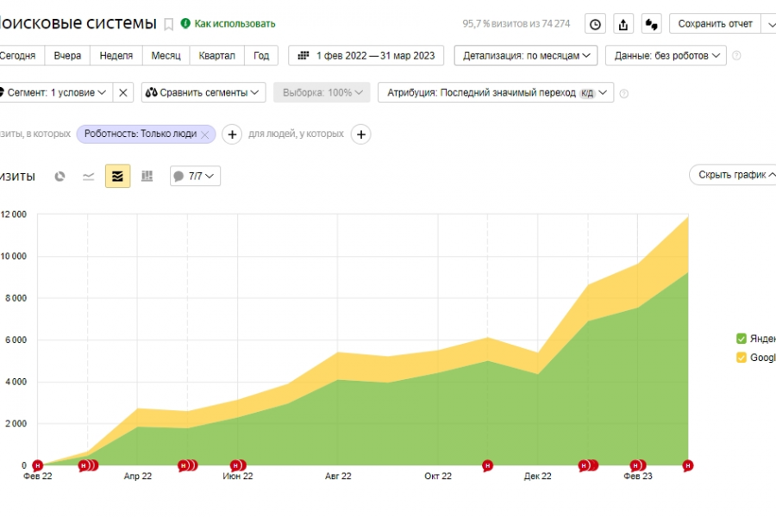Switch to line chart view

tap(88, 177)
